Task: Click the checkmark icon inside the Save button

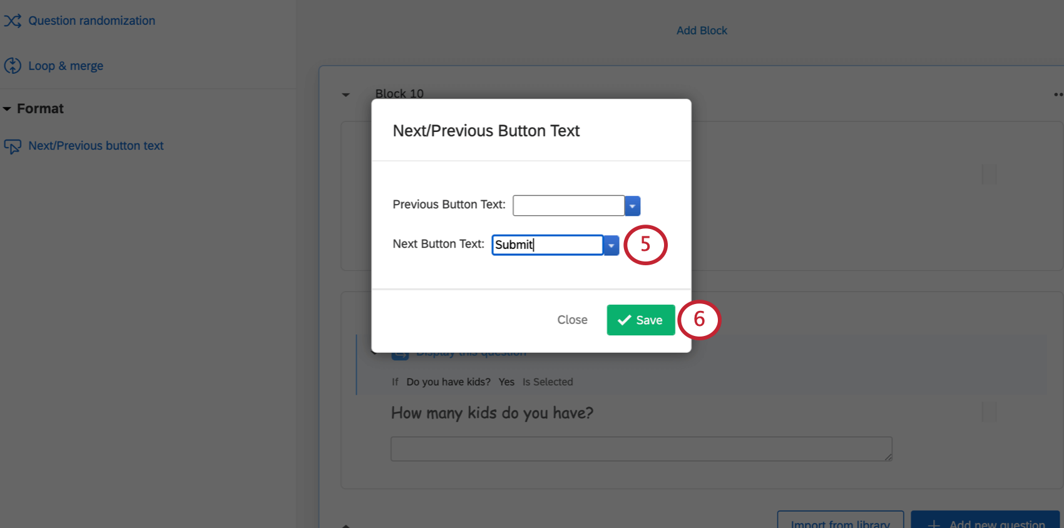Action: [624, 320]
